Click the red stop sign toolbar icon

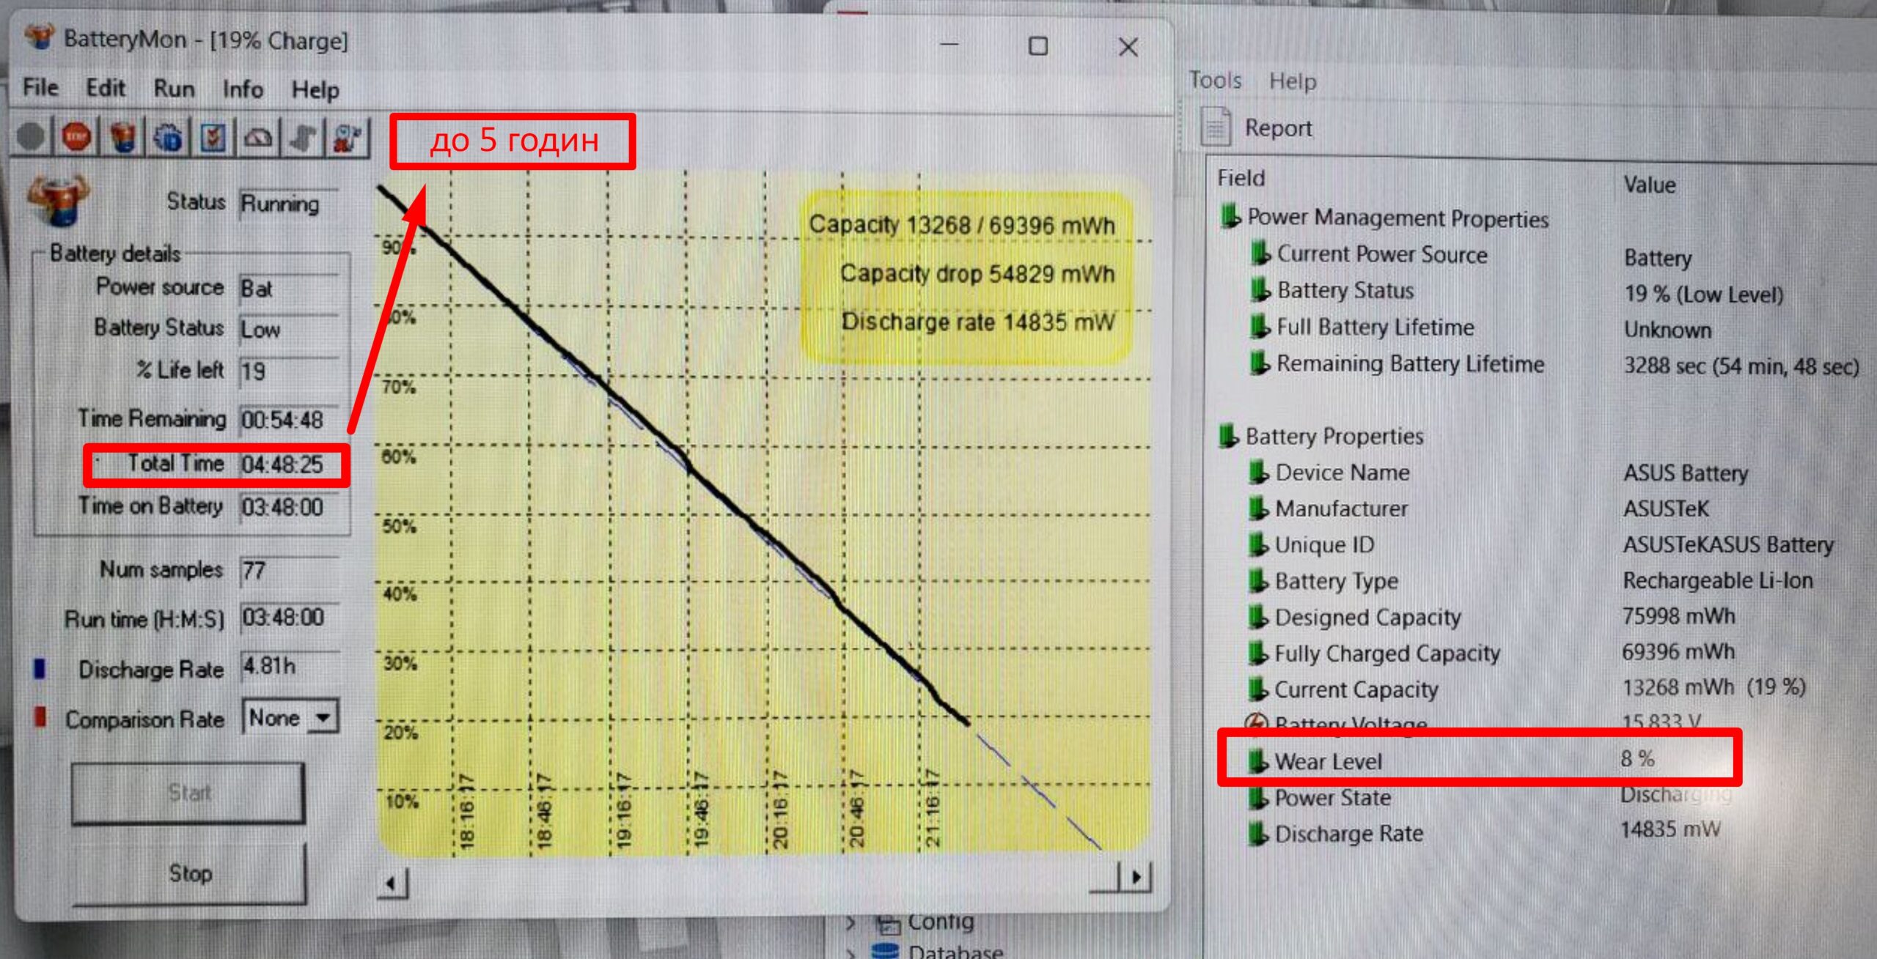[76, 137]
